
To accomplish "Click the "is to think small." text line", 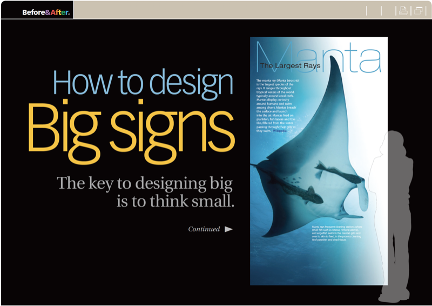I will point(175,202).
